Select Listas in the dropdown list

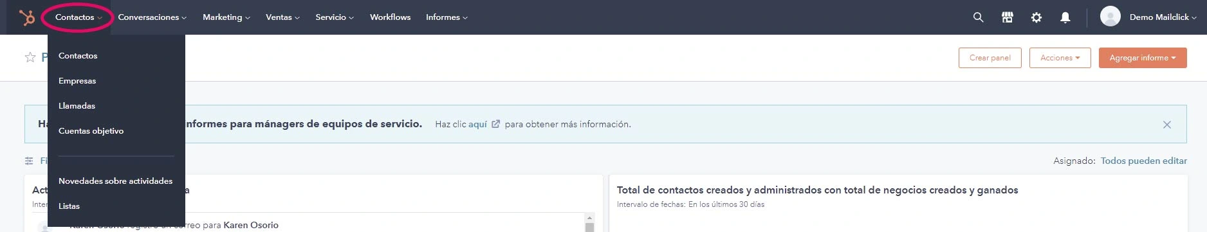click(x=69, y=206)
